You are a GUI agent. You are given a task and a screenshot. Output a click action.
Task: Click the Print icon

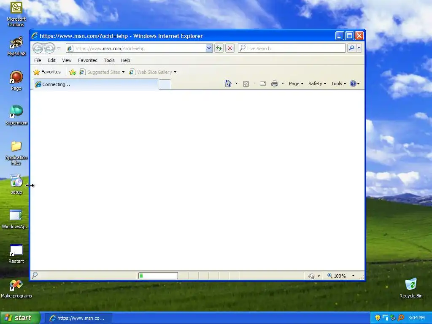click(x=275, y=84)
